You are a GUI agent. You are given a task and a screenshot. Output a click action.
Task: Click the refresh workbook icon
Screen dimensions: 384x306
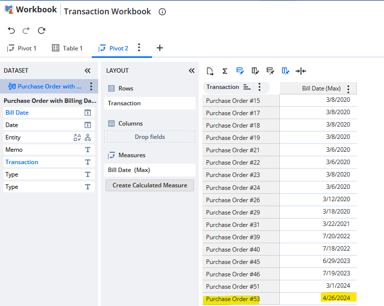pyautogui.click(x=41, y=31)
